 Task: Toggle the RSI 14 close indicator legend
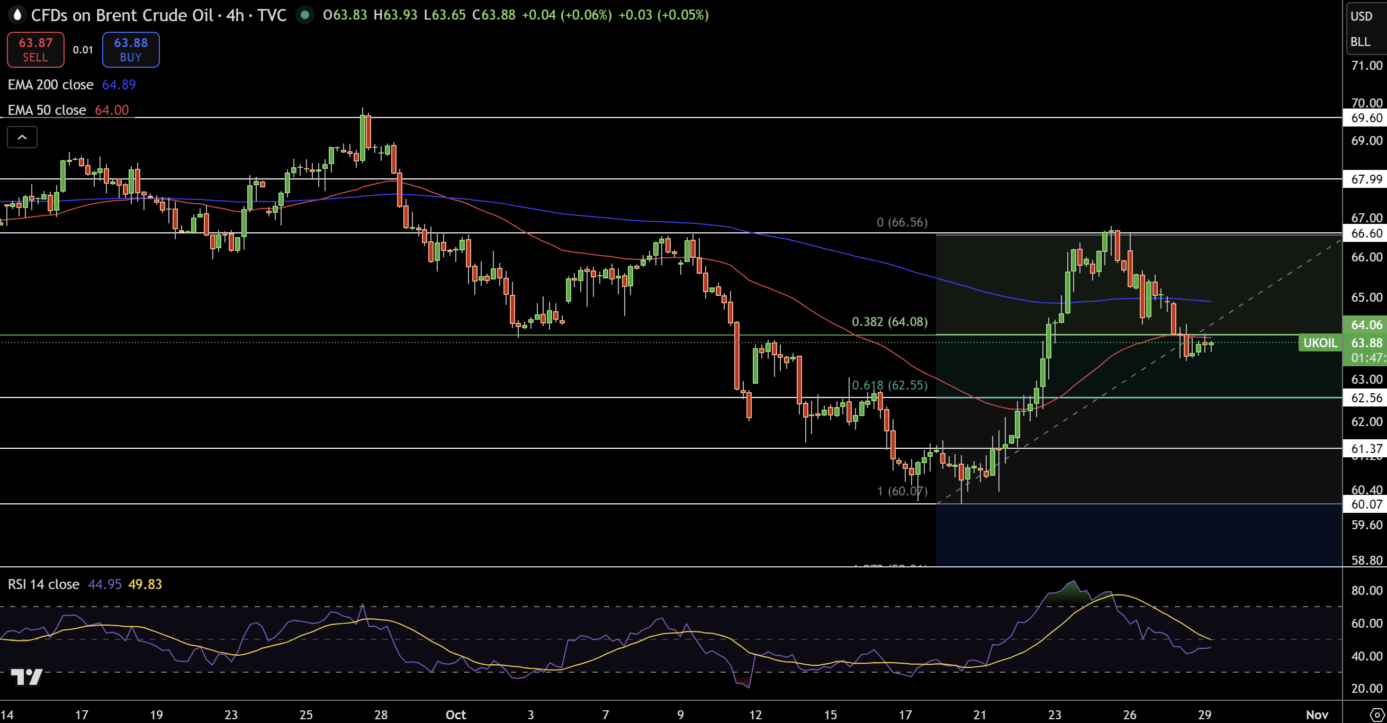43,584
